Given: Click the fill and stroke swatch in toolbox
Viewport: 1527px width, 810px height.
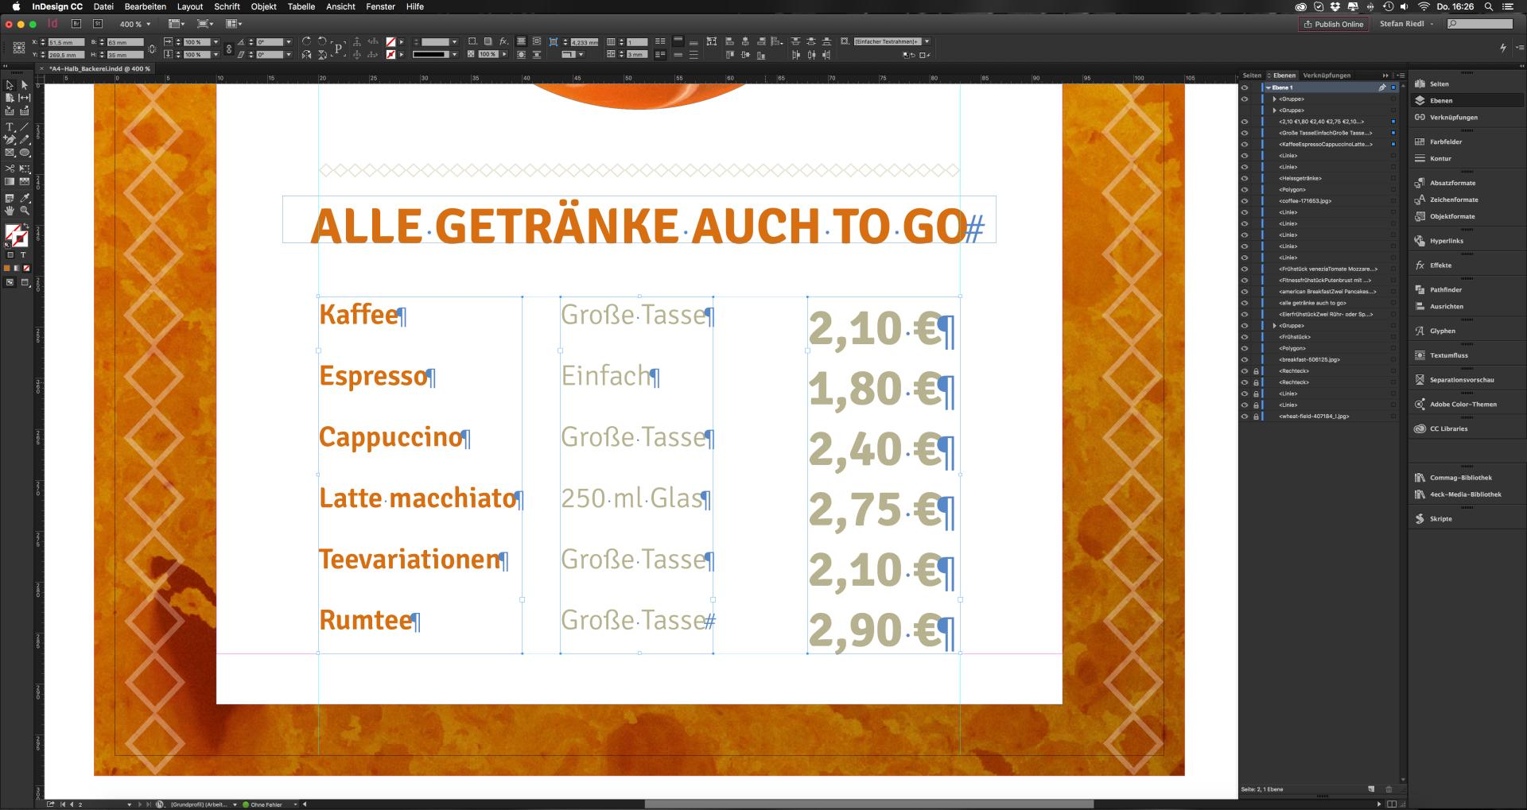Looking at the screenshot, I should [16, 236].
